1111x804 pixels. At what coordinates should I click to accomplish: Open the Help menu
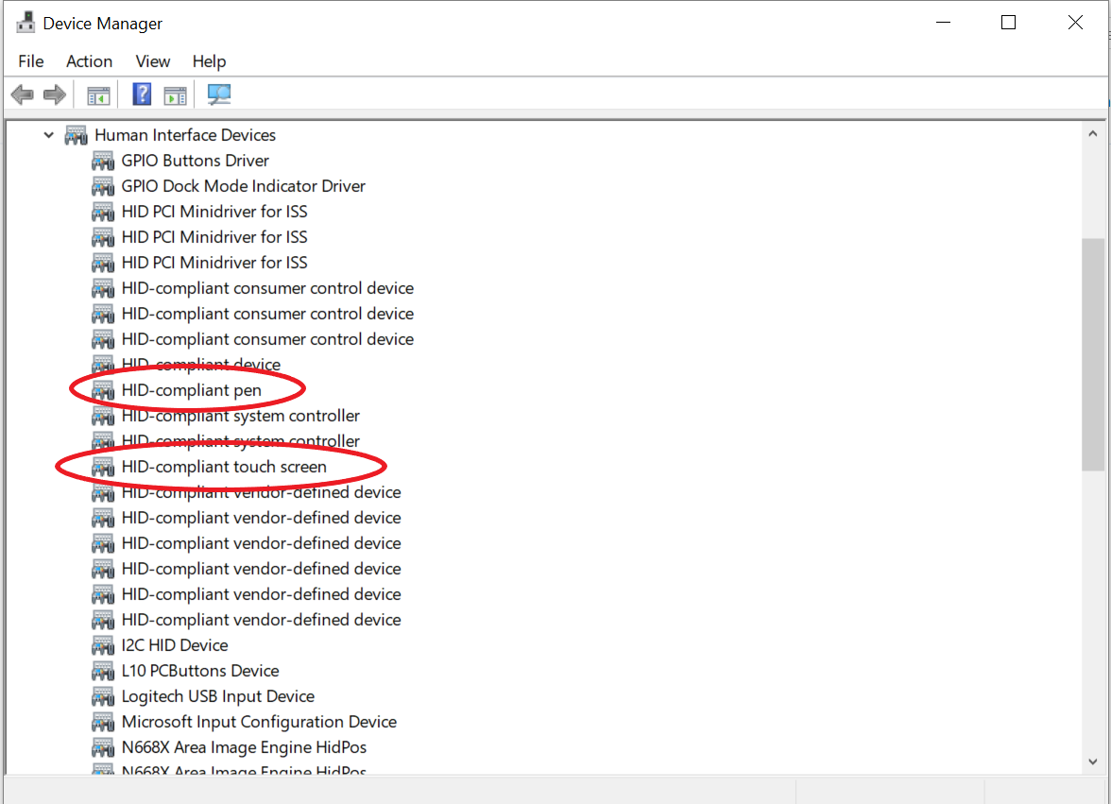tap(209, 61)
